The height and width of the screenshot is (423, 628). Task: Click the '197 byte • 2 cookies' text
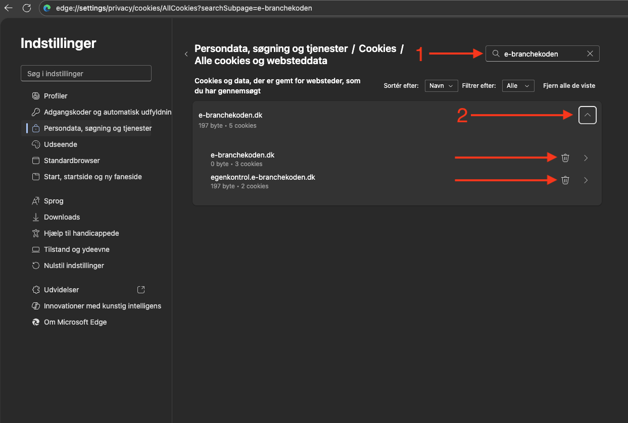(x=239, y=186)
